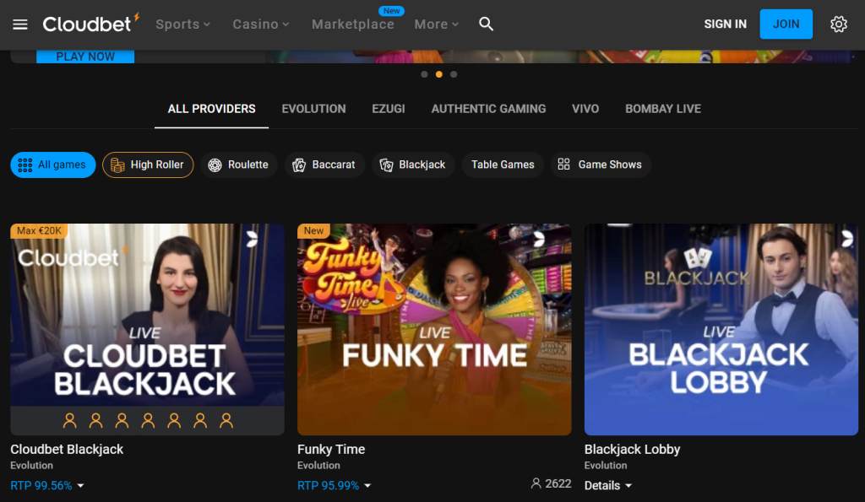Select the second banner slide dot
The height and width of the screenshot is (502, 865).
point(439,74)
